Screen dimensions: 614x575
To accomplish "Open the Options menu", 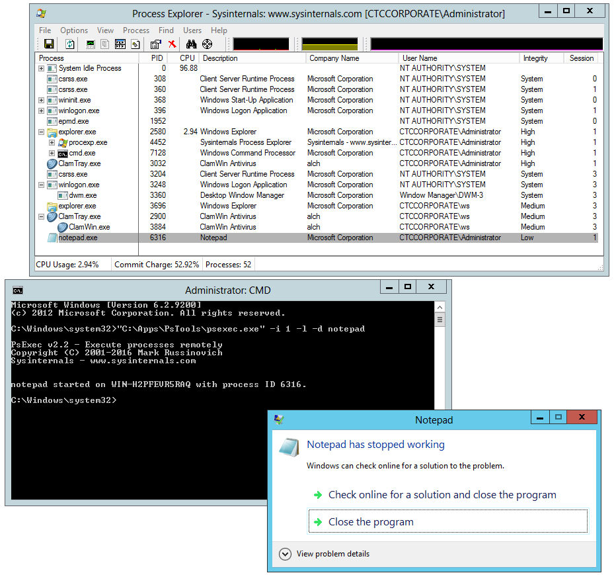I will pos(74,30).
